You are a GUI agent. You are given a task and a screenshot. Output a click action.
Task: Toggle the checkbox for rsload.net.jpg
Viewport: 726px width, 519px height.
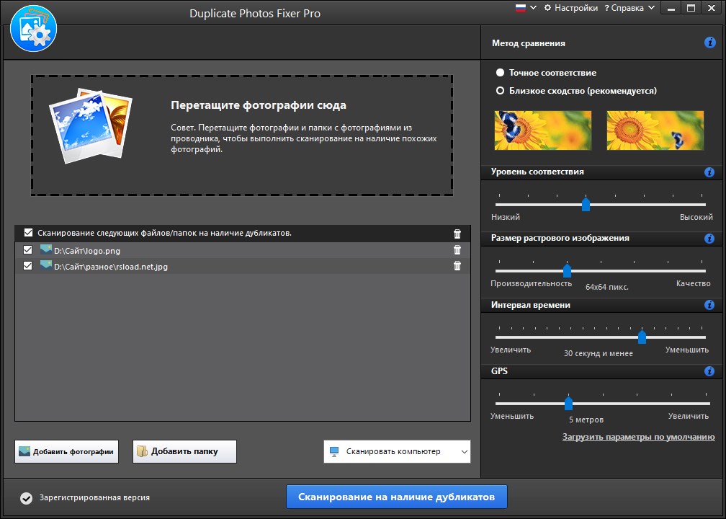pos(27,265)
